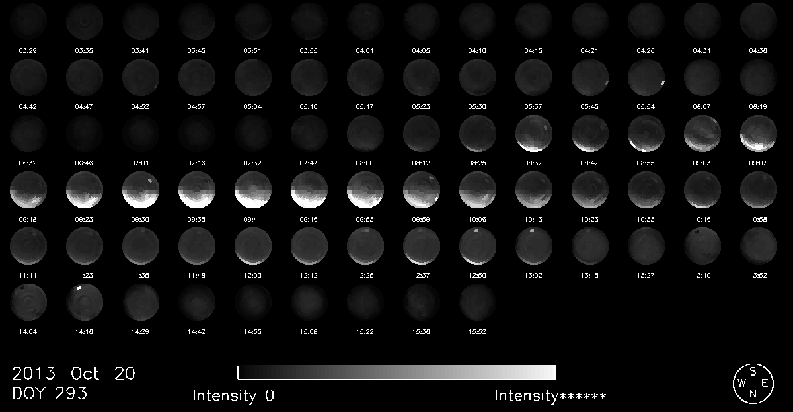Click the disk image labeled 10:58
The height and width of the screenshot is (412, 793).
coord(758,190)
